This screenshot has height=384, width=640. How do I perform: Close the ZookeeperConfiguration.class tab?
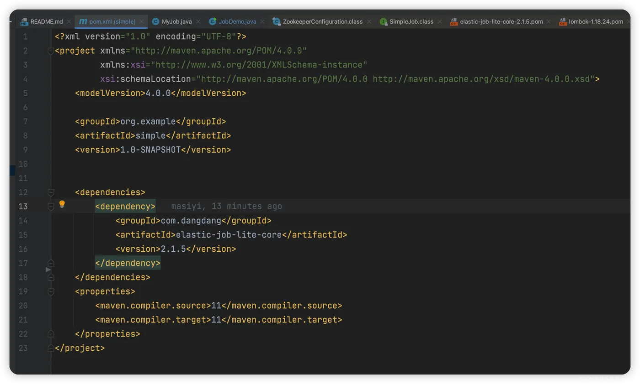point(369,21)
